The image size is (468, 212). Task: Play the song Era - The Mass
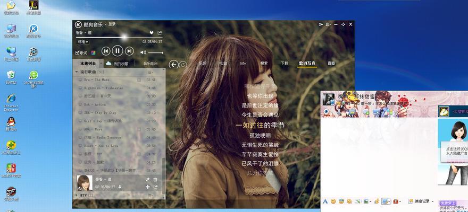pyautogui.click(x=118, y=79)
